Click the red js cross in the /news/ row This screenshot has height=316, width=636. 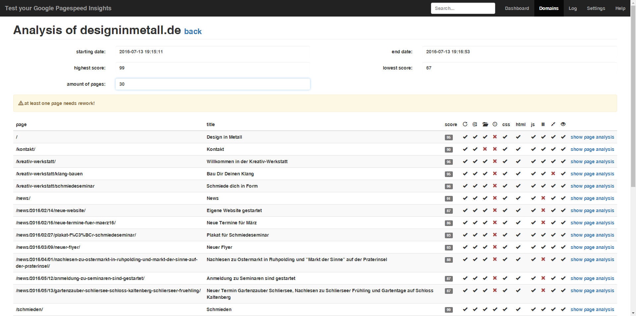[543, 198]
